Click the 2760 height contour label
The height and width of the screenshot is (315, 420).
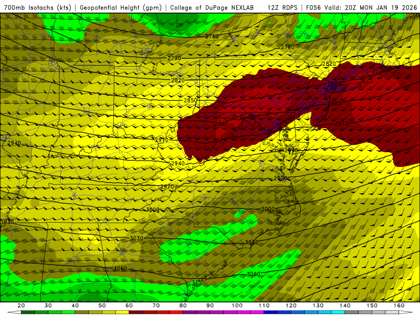(x=212, y=36)
